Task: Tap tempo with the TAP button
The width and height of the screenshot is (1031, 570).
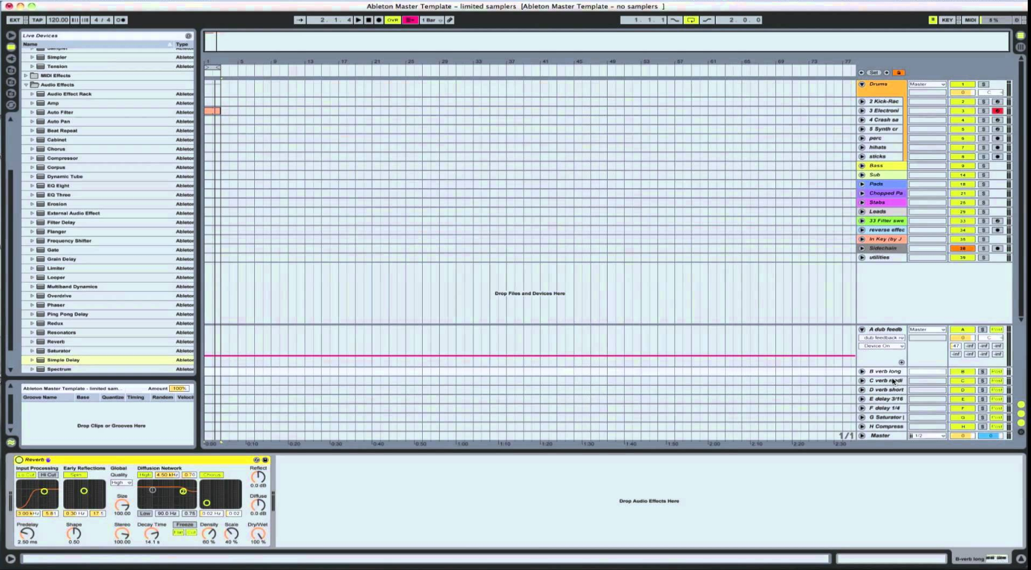Action: pyautogui.click(x=37, y=20)
